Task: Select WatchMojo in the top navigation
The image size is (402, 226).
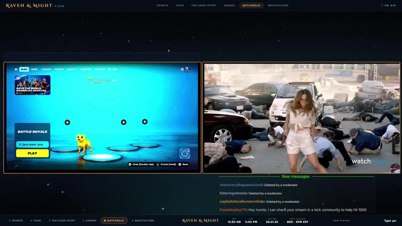Action: (251, 5)
